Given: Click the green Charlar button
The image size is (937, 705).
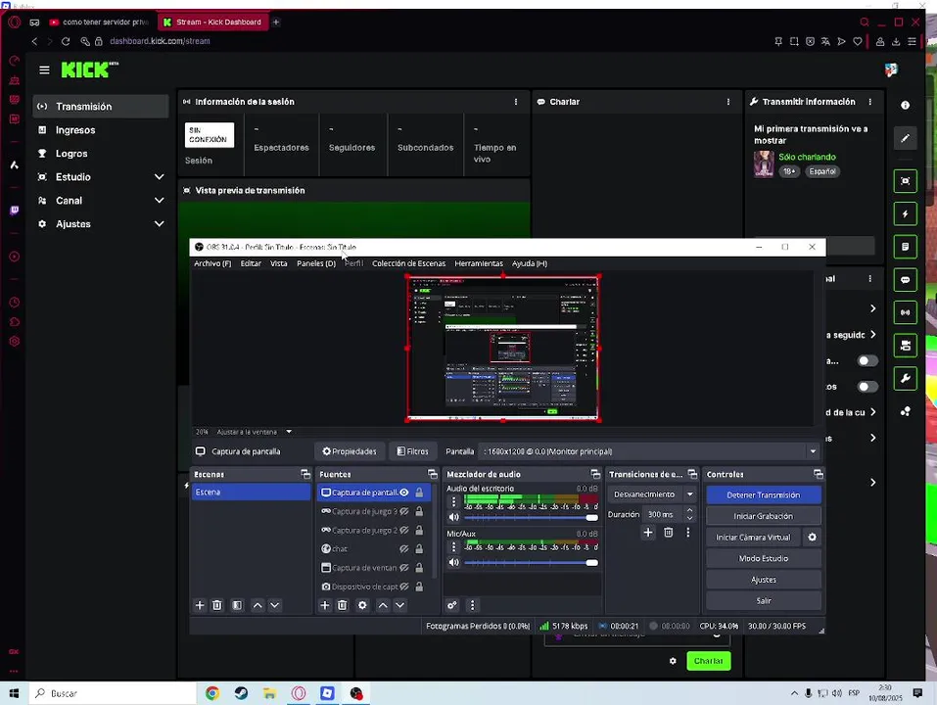Looking at the screenshot, I should pyautogui.click(x=708, y=661).
